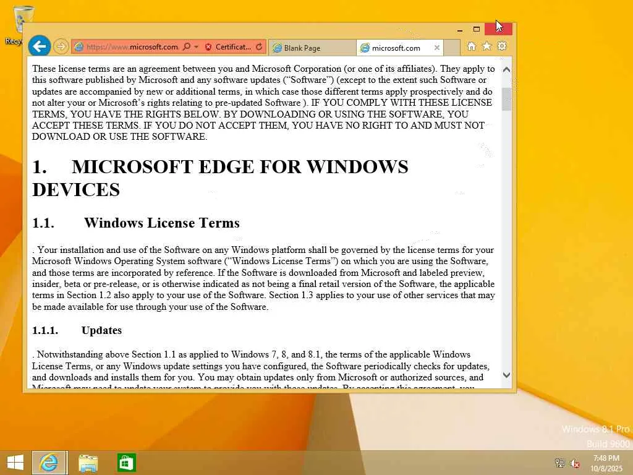Open a new tab with the blank tab button
The width and height of the screenshot is (633, 475).
point(452,48)
